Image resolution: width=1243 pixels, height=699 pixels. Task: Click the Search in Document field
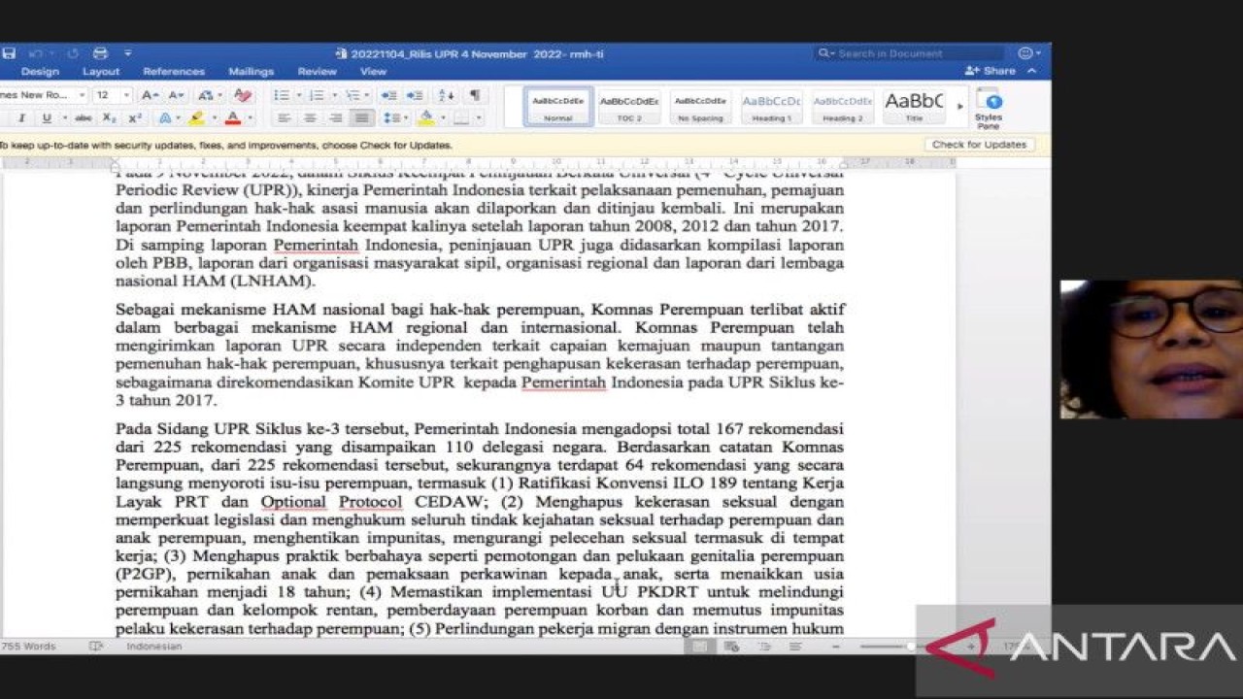908,52
